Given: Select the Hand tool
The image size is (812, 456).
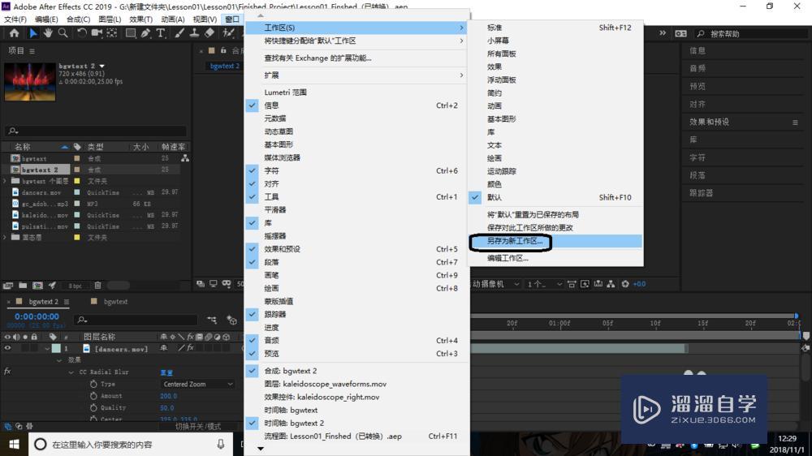Looking at the screenshot, I should point(48,33).
